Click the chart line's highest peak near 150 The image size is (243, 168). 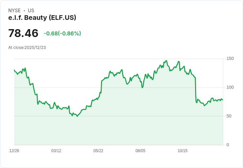coord(166,61)
